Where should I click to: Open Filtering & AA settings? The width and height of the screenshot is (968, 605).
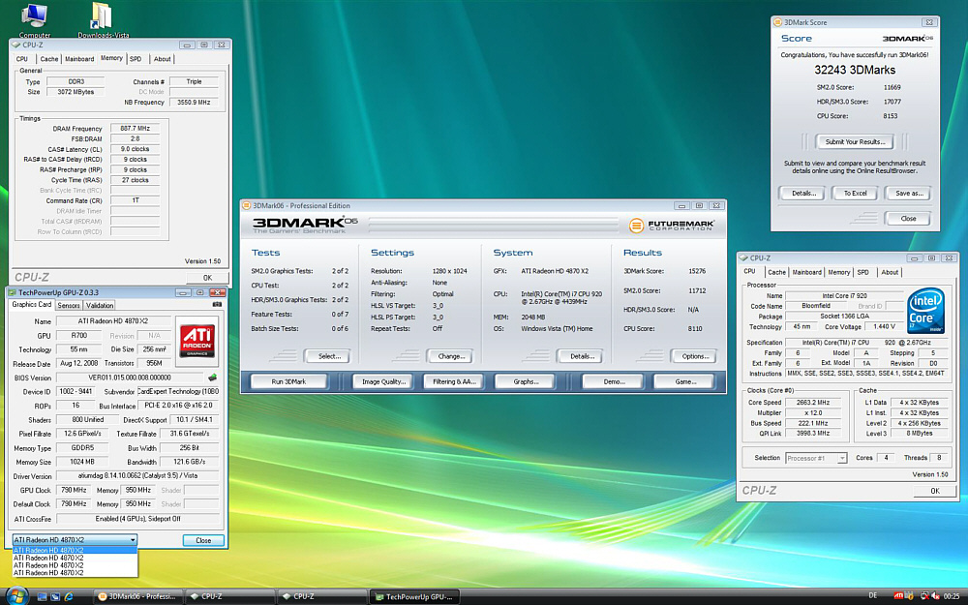pyautogui.click(x=454, y=381)
